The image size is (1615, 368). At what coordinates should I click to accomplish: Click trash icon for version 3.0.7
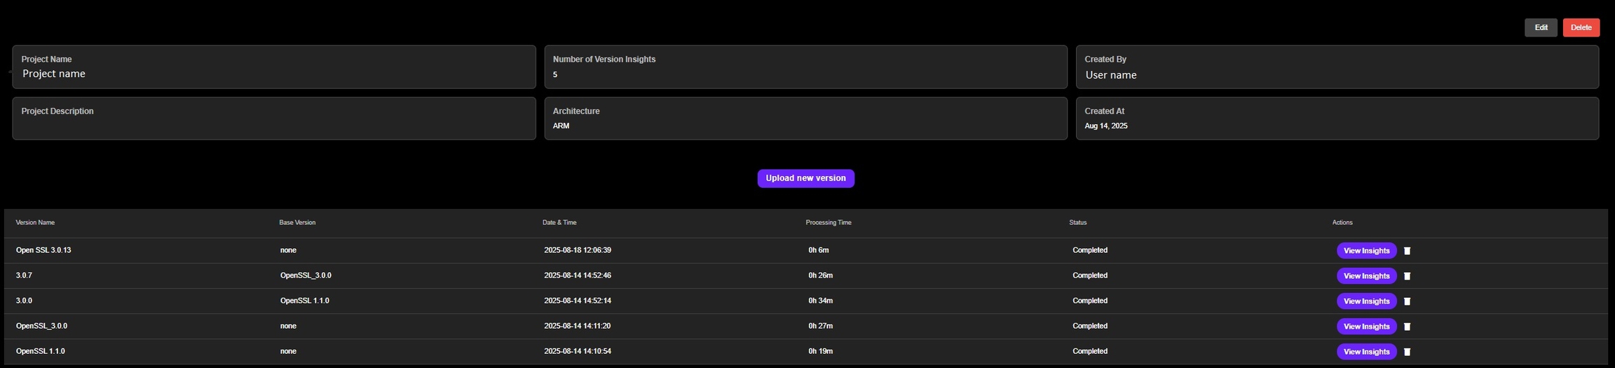[1407, 276]
